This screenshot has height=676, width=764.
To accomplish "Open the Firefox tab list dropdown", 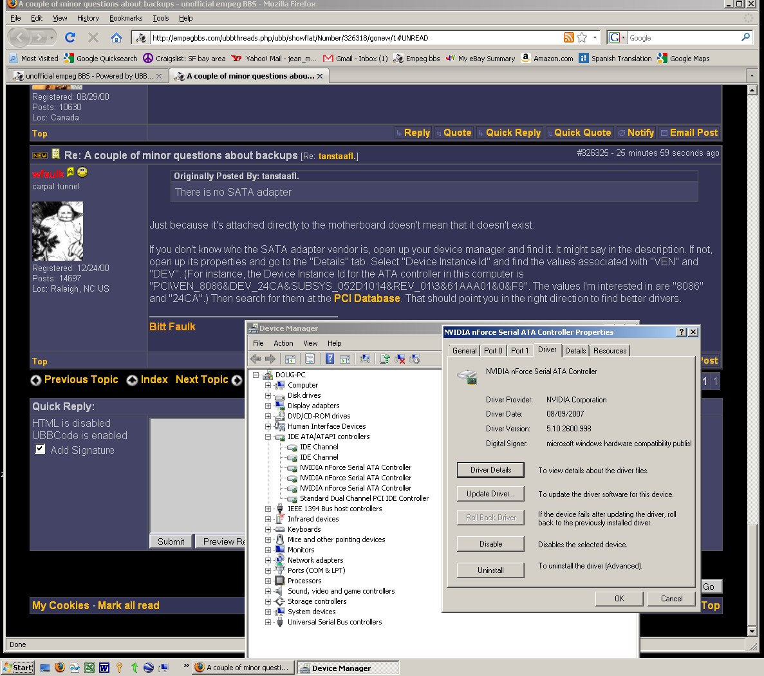I will [x=752, y=76].
